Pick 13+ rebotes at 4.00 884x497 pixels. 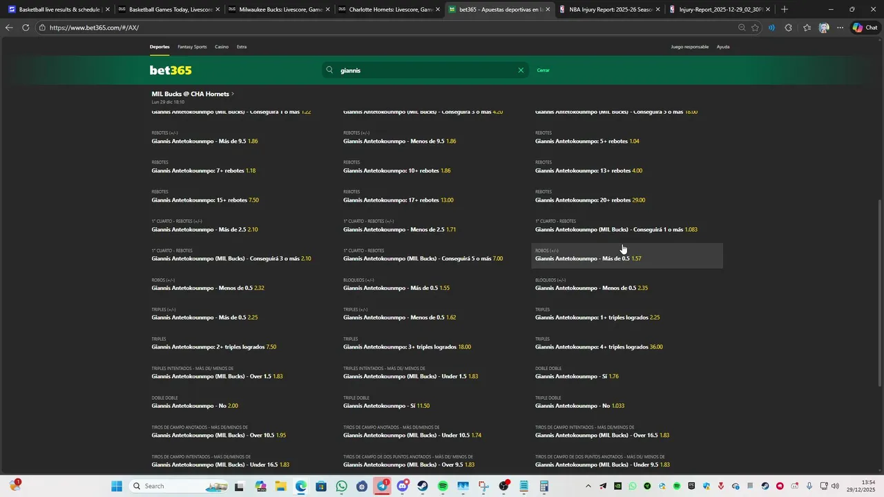click(x=588, y=170)
